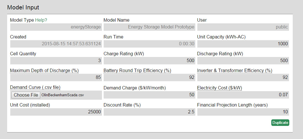Select the Model Type field showing energyStorage
The height and width of the screenshot is (139, 303).
(56, 27)
